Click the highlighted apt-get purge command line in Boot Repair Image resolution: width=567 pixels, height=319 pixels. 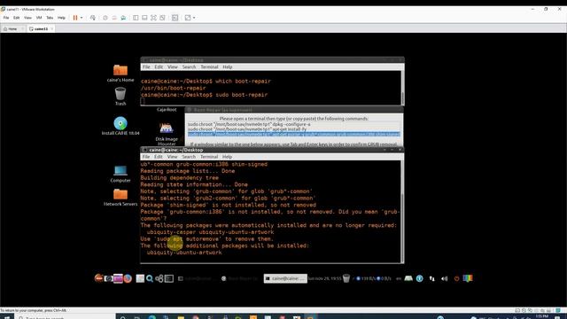point(293,134)
